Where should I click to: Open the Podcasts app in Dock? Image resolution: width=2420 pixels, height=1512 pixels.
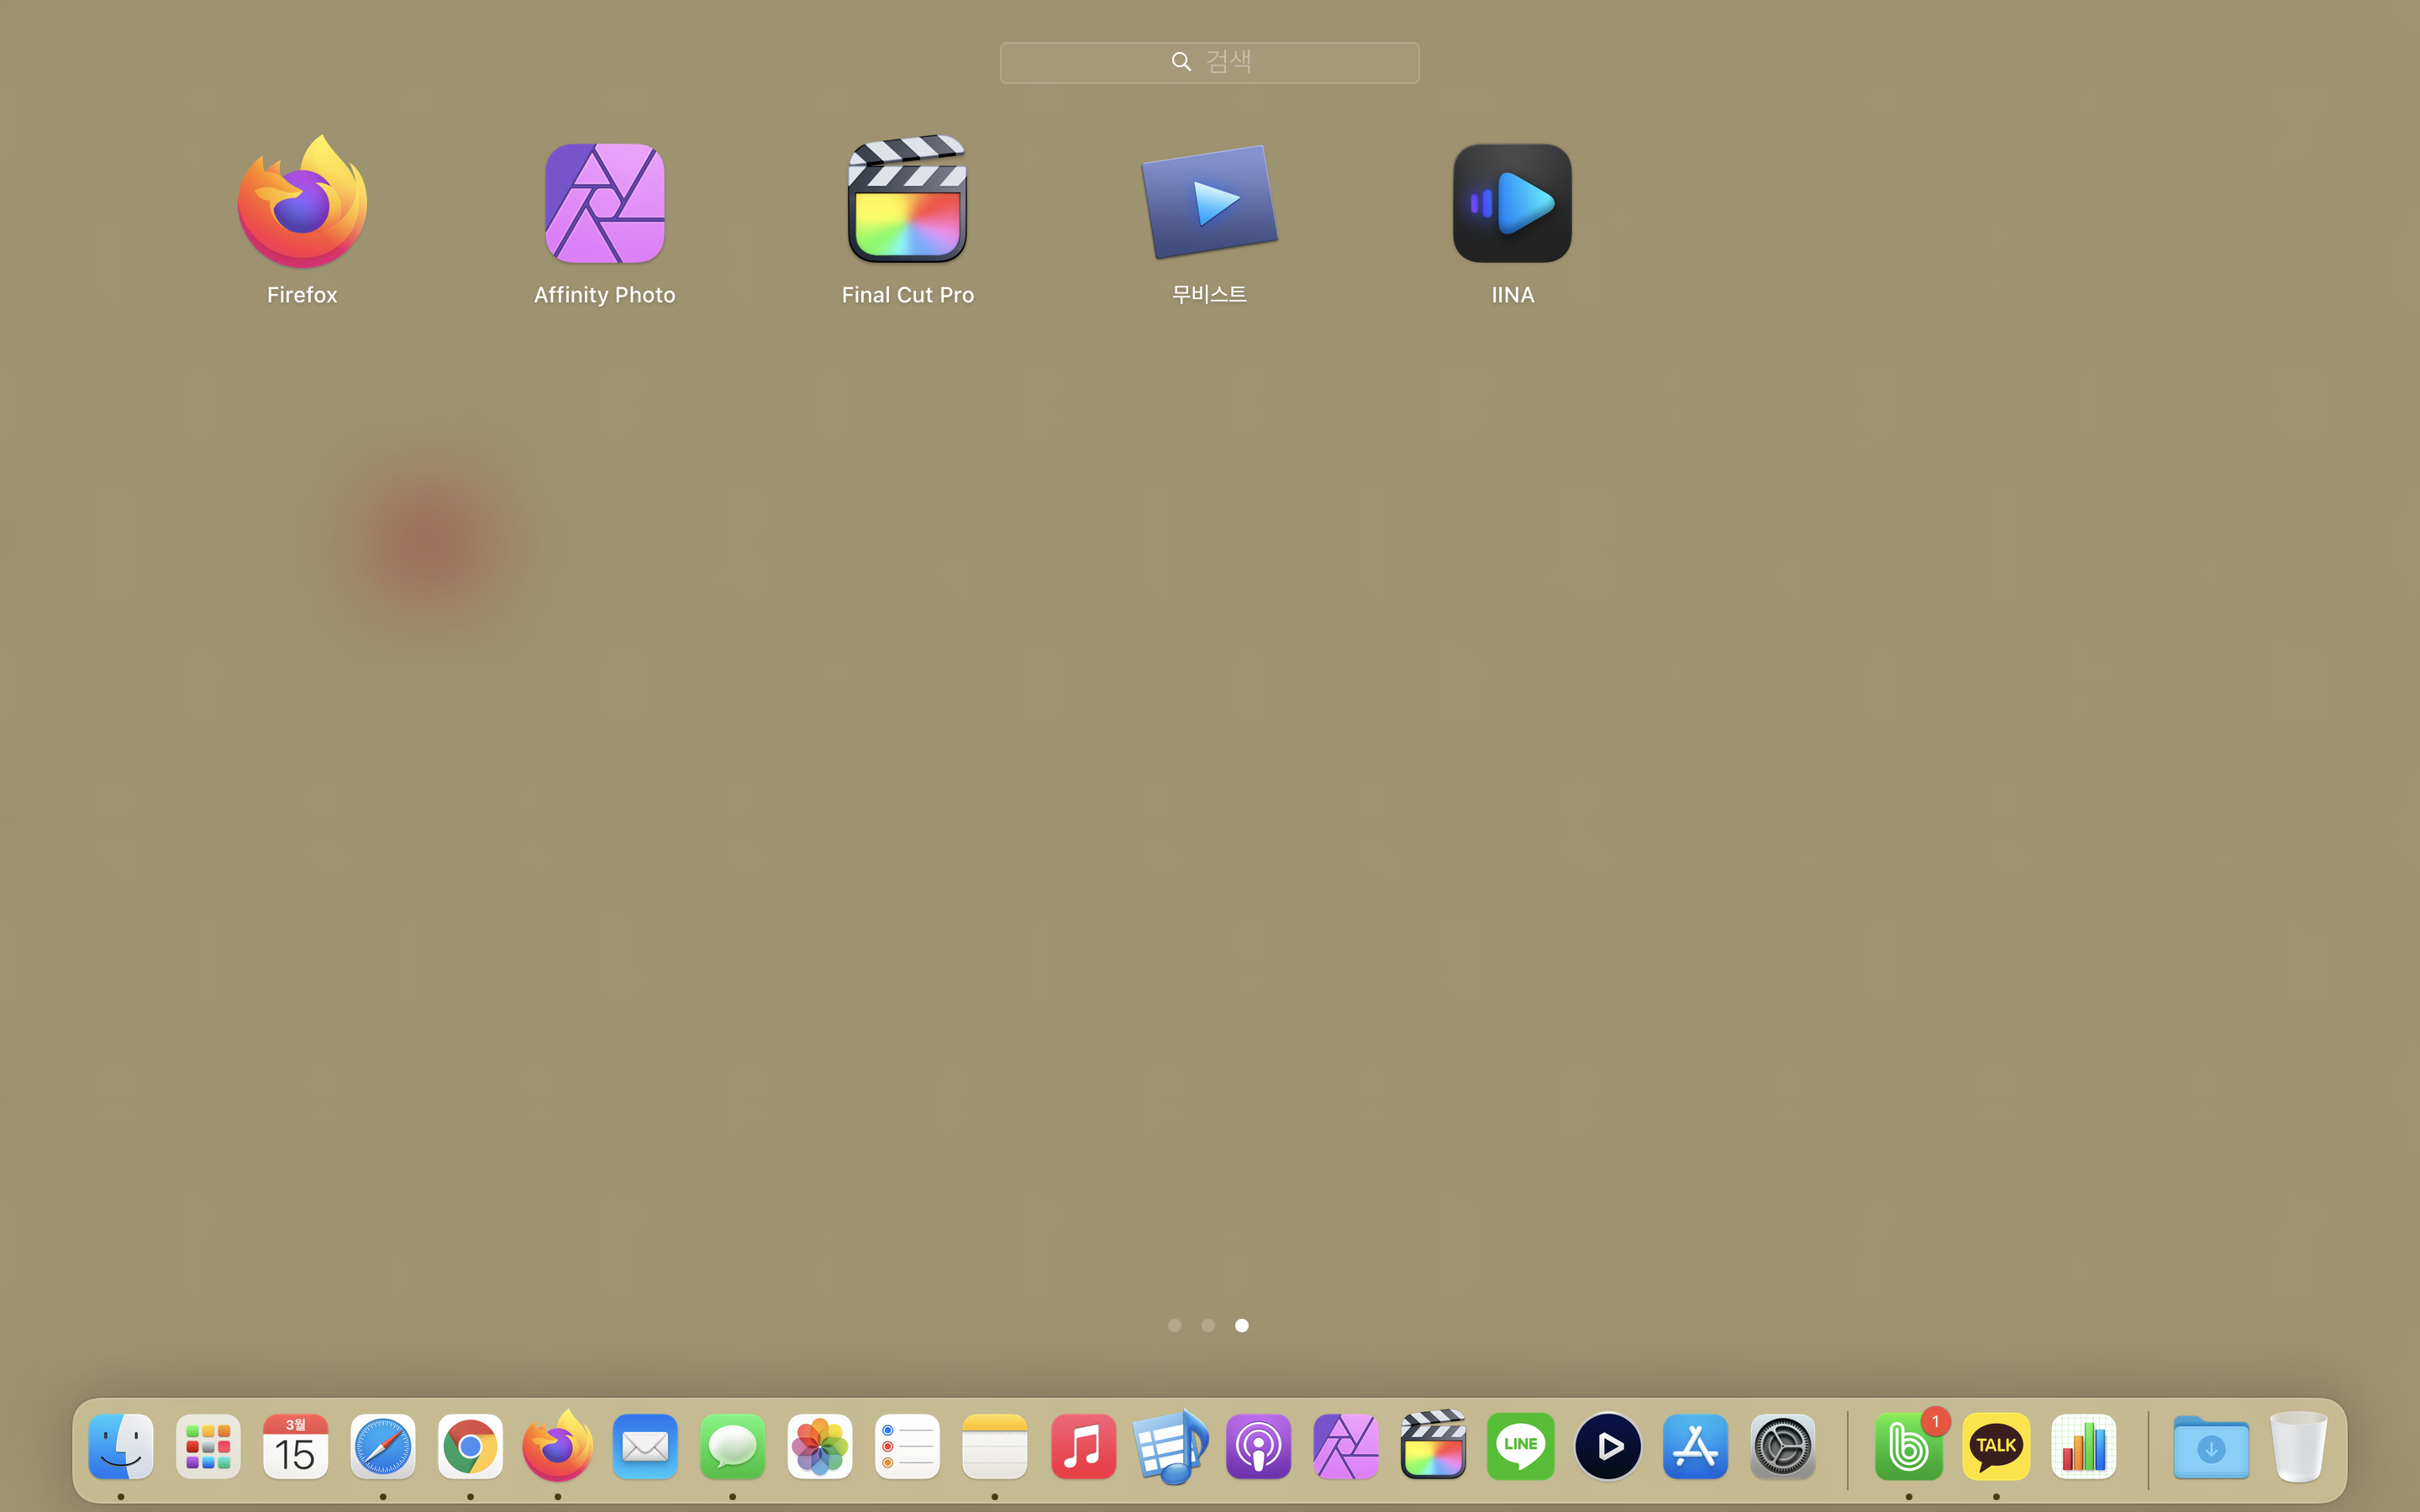click(1258, 1447)
